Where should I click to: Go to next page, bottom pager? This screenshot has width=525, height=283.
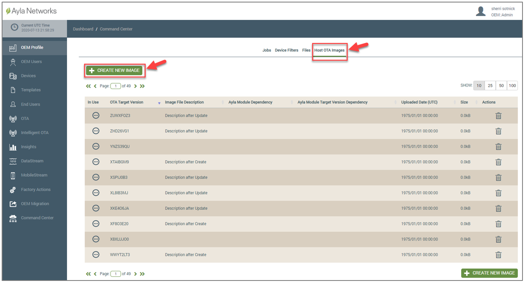[x=135, y=274]
